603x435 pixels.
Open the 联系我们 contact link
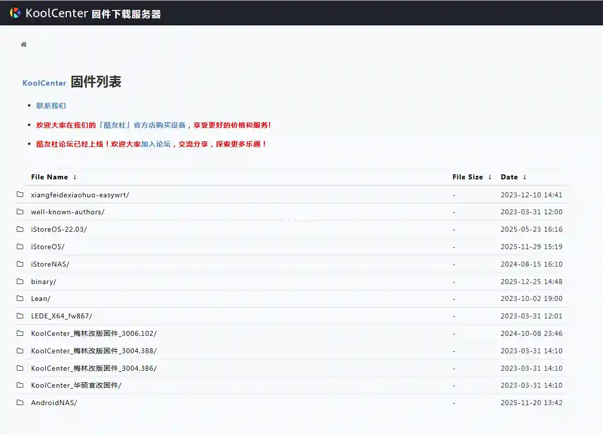51,106
